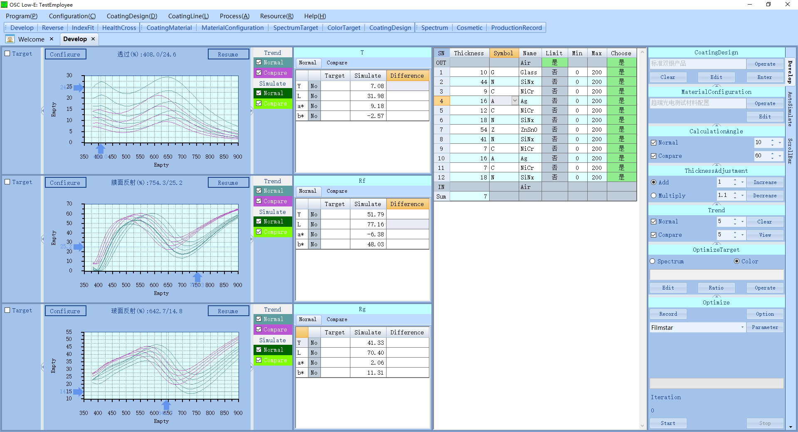Uncheck Normal under CalculationAngle
Image resolution: width=798 pixels, height=432 pixels.
654,142
